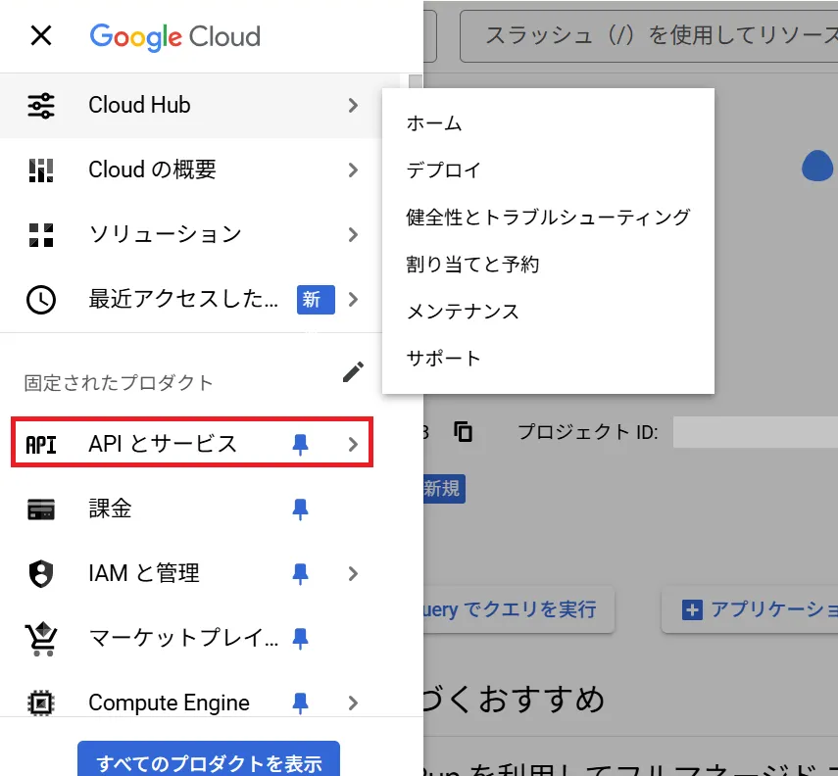Expand the Cloud Hub submenu arrow
The height and width of the screenshot is (776, 838).
tap(353, 105)
